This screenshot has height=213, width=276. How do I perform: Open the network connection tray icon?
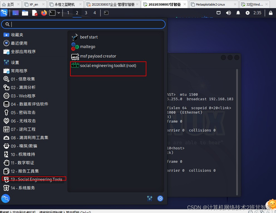click(x=218, y=13)
